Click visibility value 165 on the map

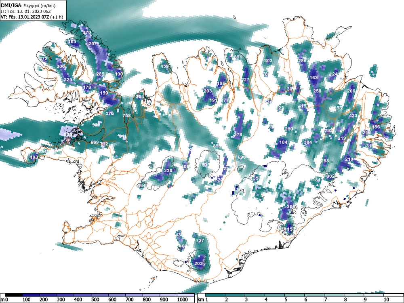72,42
